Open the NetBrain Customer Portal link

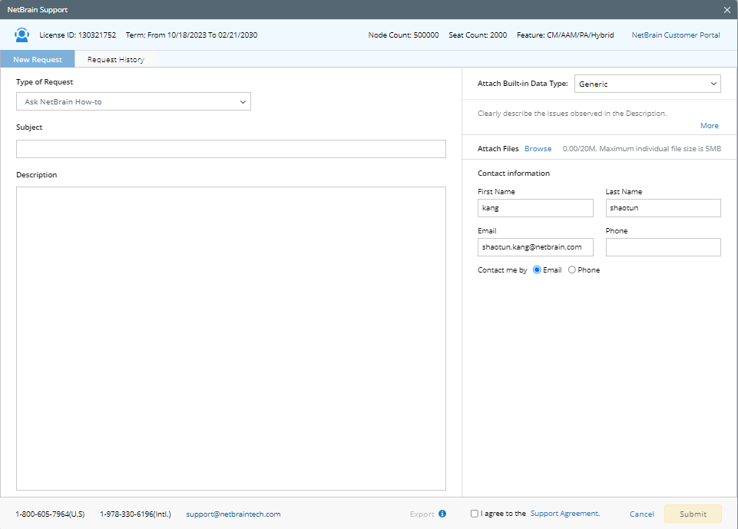click(675, 35)
